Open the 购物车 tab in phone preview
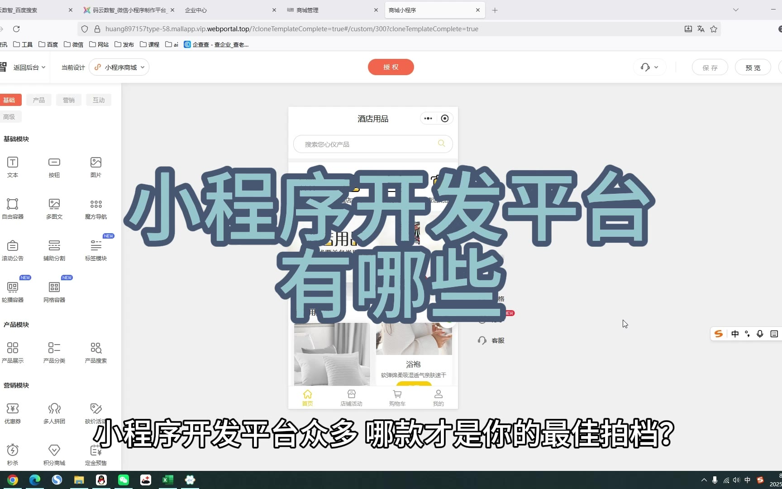 (397, 398)
